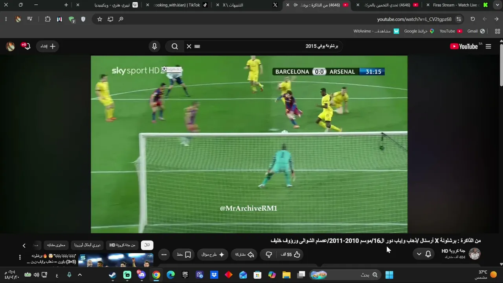This screenshot has width=503, height=283.
Task: View site information beside the URL
Action: (459, 19)
